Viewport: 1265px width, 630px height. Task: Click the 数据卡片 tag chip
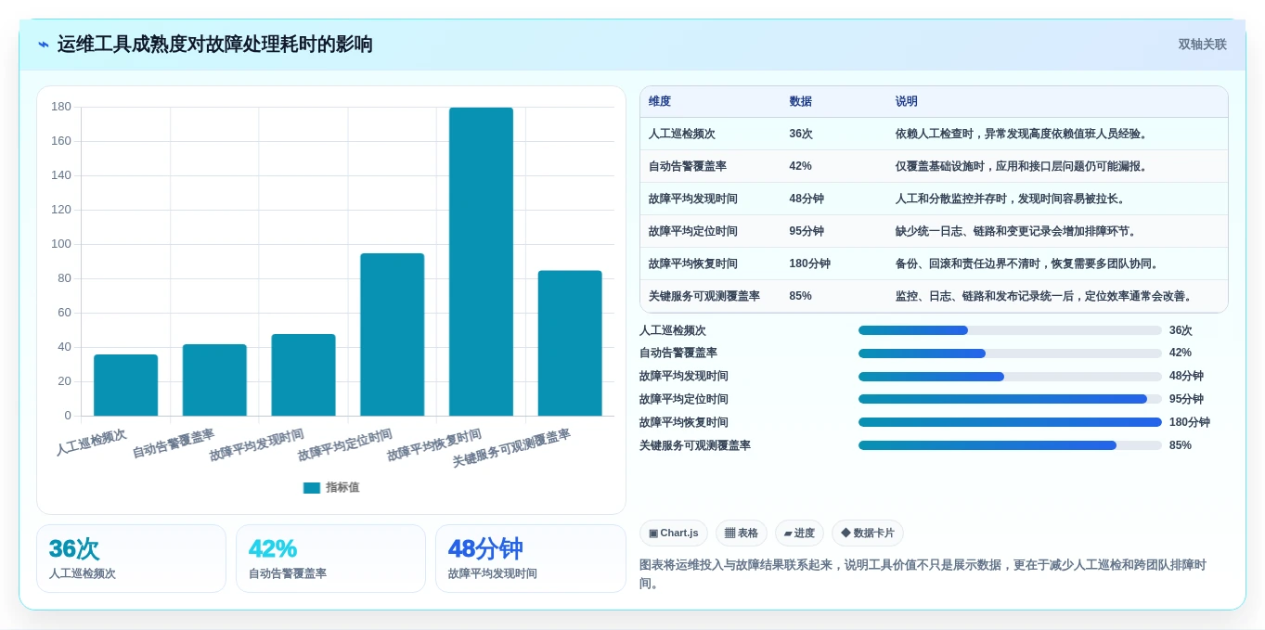click(x=867, y=534)
